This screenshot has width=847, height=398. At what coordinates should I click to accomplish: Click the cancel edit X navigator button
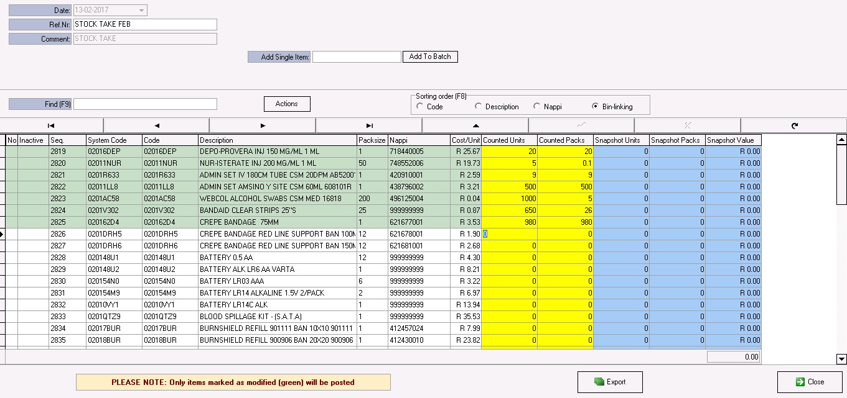point(688,125)
